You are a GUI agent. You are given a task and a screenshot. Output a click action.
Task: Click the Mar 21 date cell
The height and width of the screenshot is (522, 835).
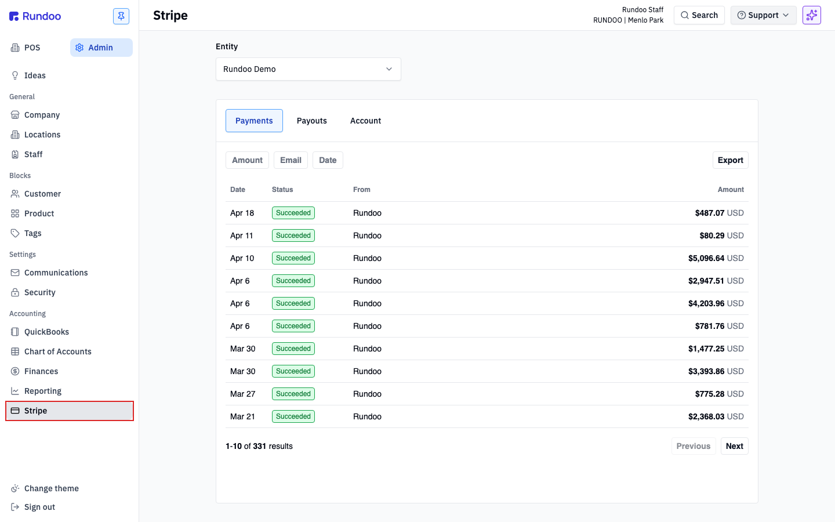coord(242,416)
